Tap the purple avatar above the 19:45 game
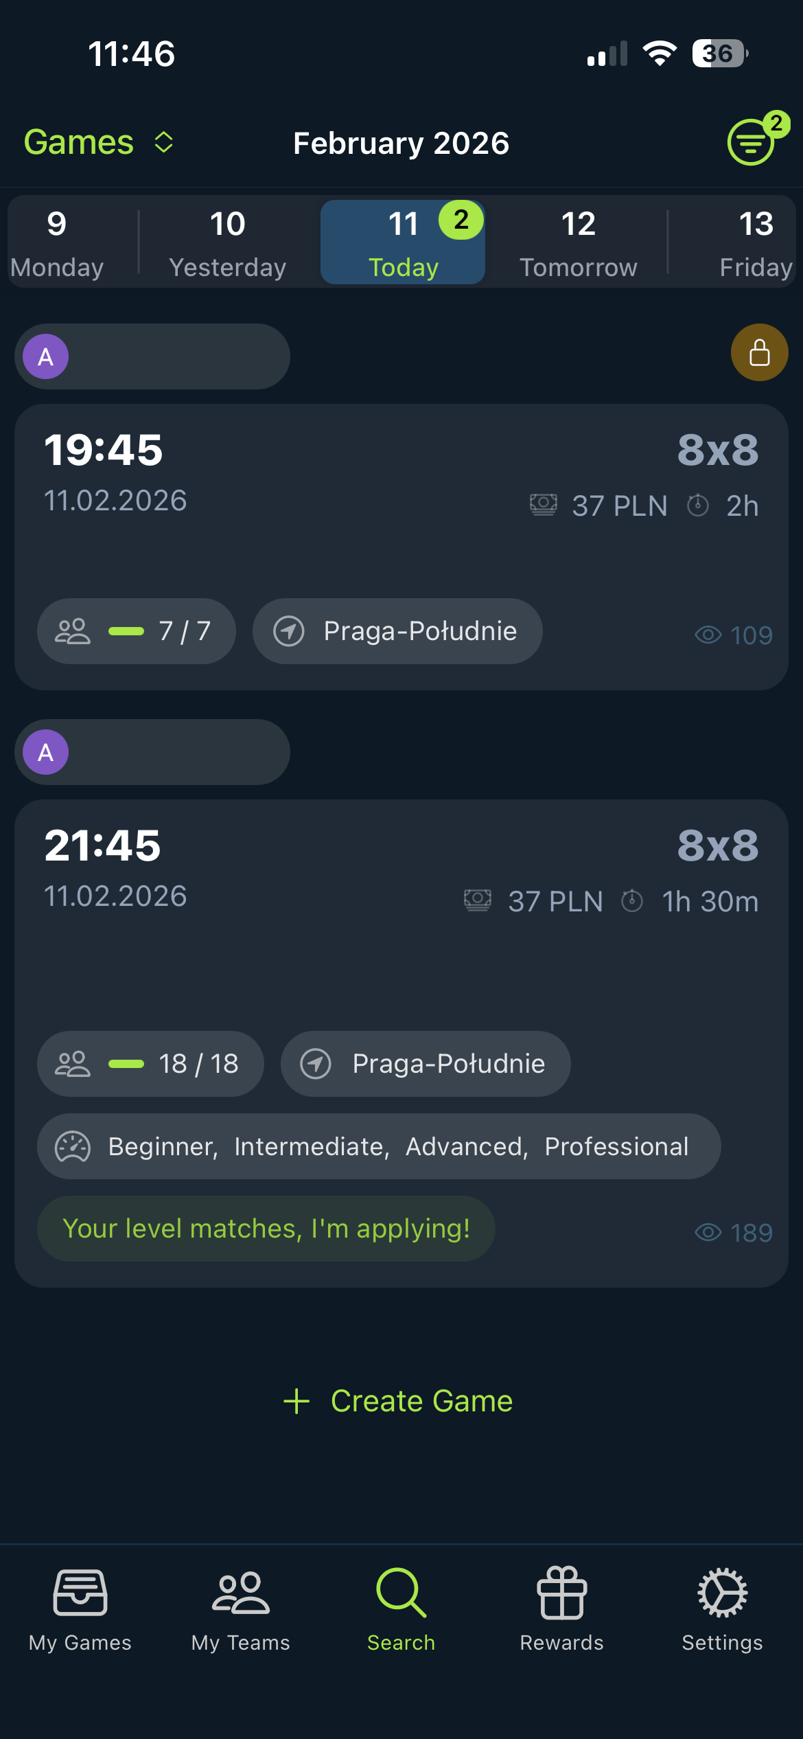The image size is (803, 1739). tap(45, 356)
